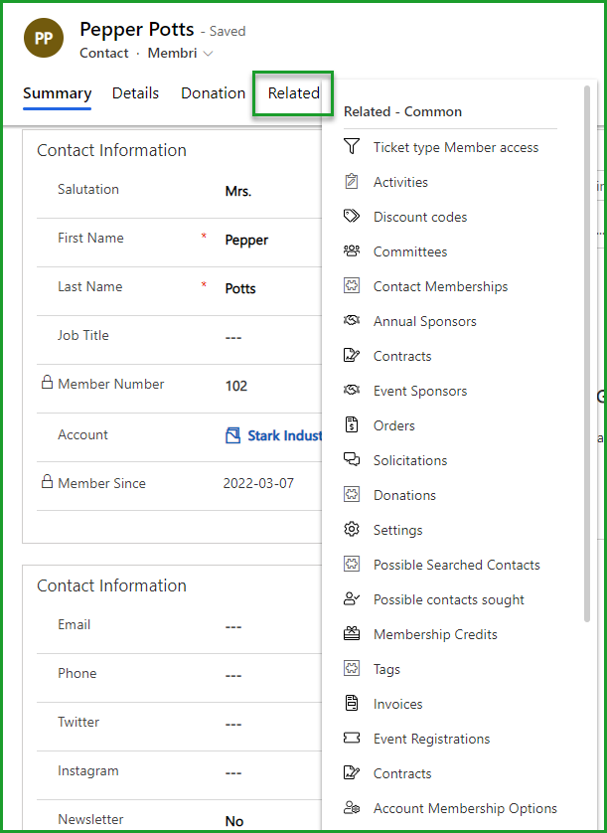This screenshot has height=833, width=607.
Task: Open the Related tab dropdown
Action: pyautogui.click(x=293, y=93)
